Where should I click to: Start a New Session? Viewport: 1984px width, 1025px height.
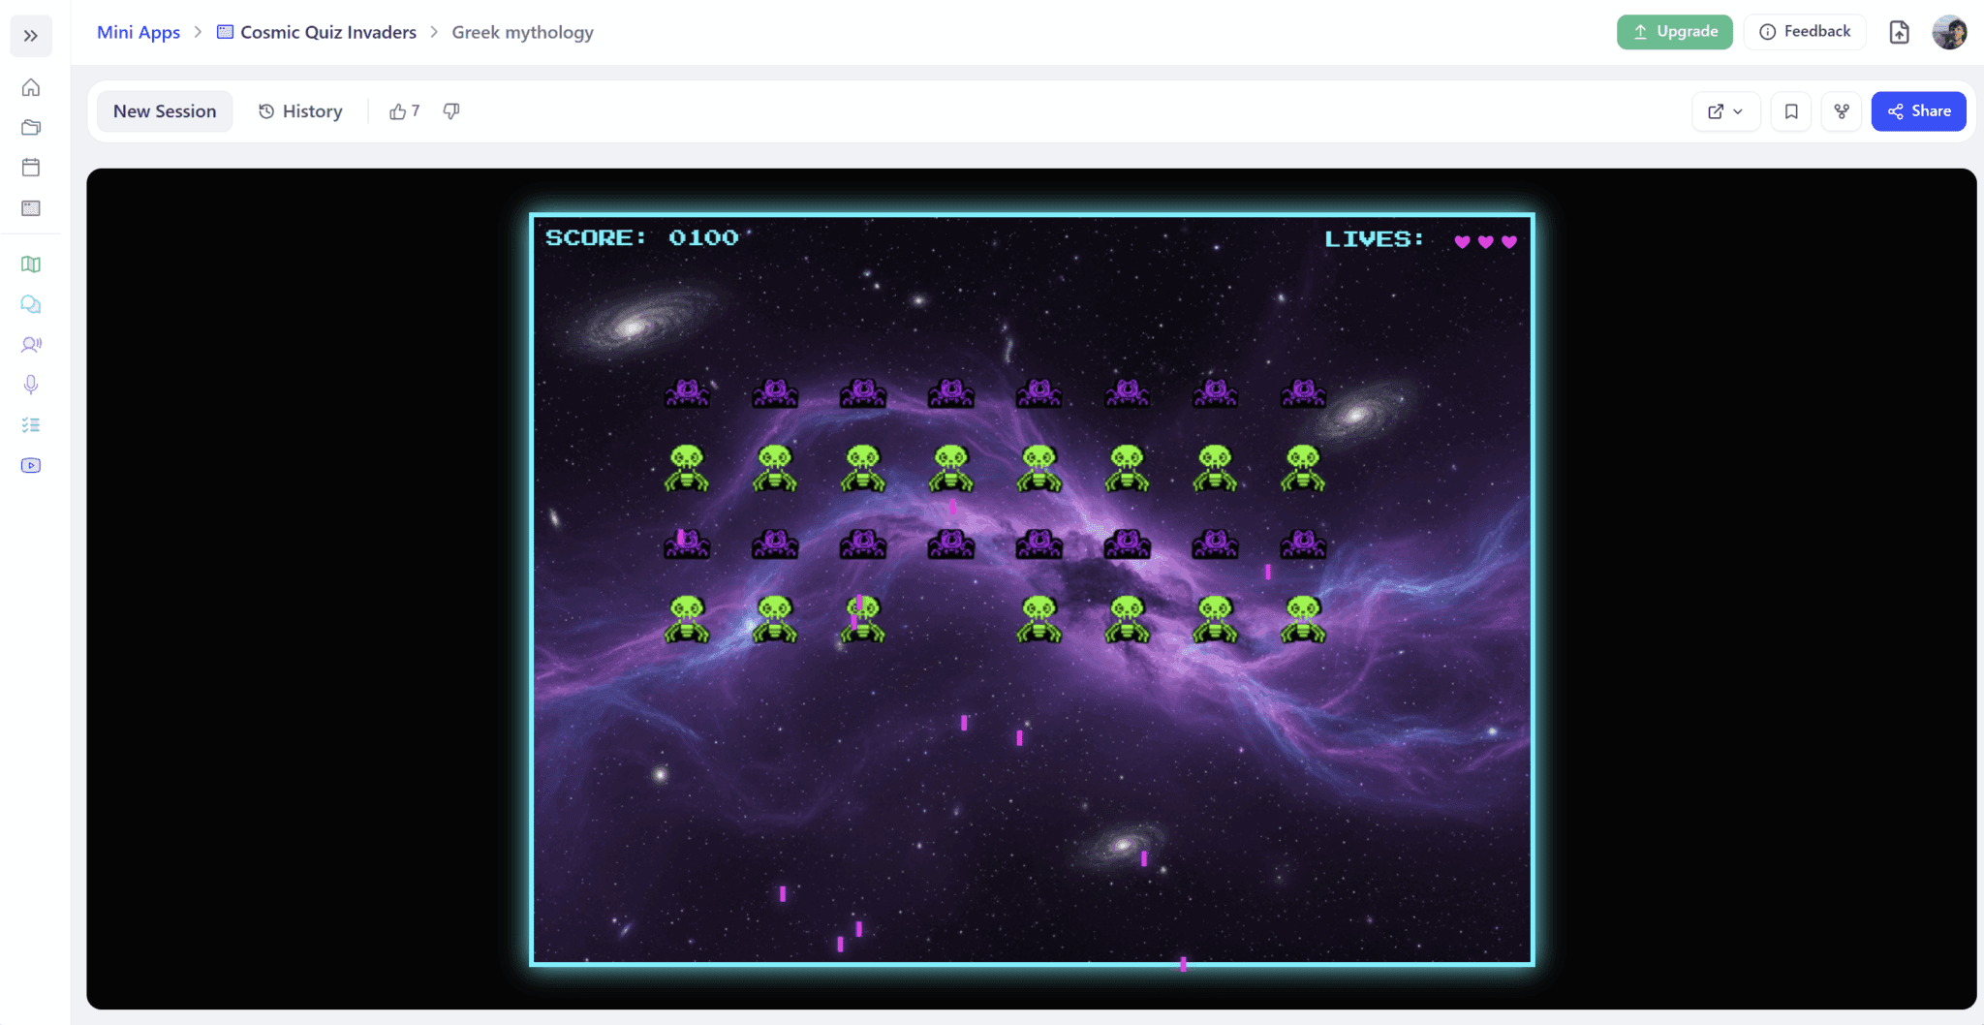coord(164,110)
